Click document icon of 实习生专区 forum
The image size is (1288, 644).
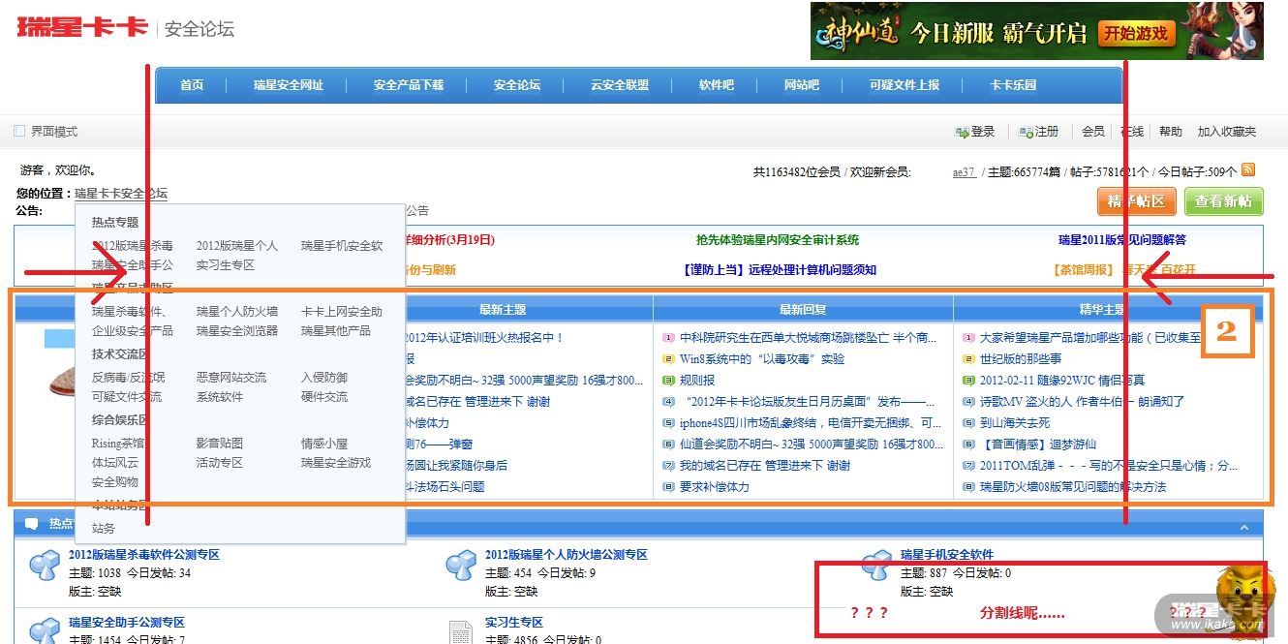point(462,631)
